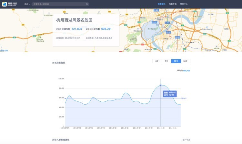Click the 2016-10-06 axis label
Screen dimensions: 242x144
pyautogui.click(x=173, y=128)
